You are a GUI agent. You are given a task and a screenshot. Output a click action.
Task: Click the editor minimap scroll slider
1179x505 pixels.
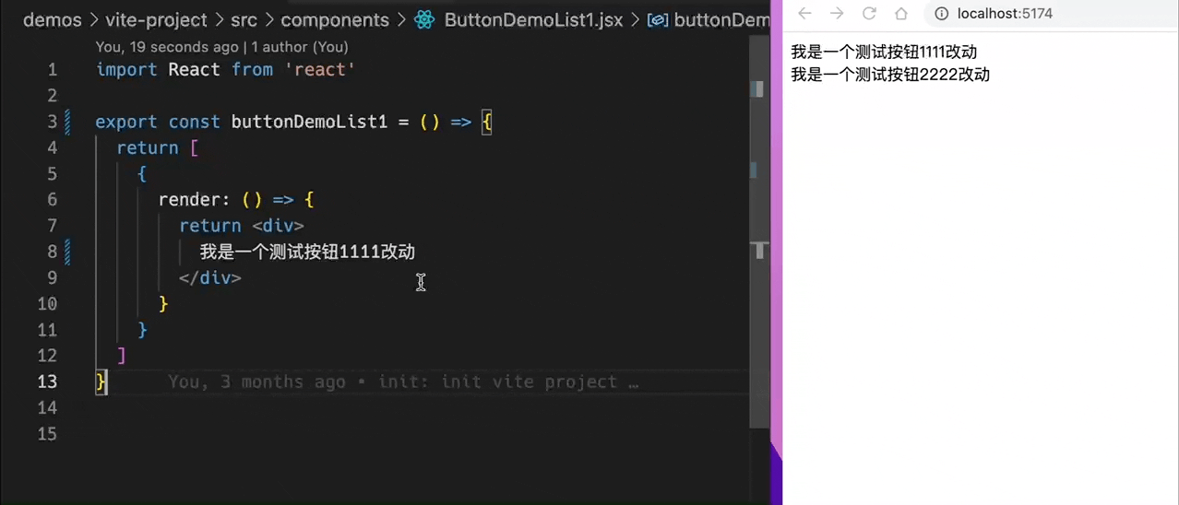(x=760, y=250)
